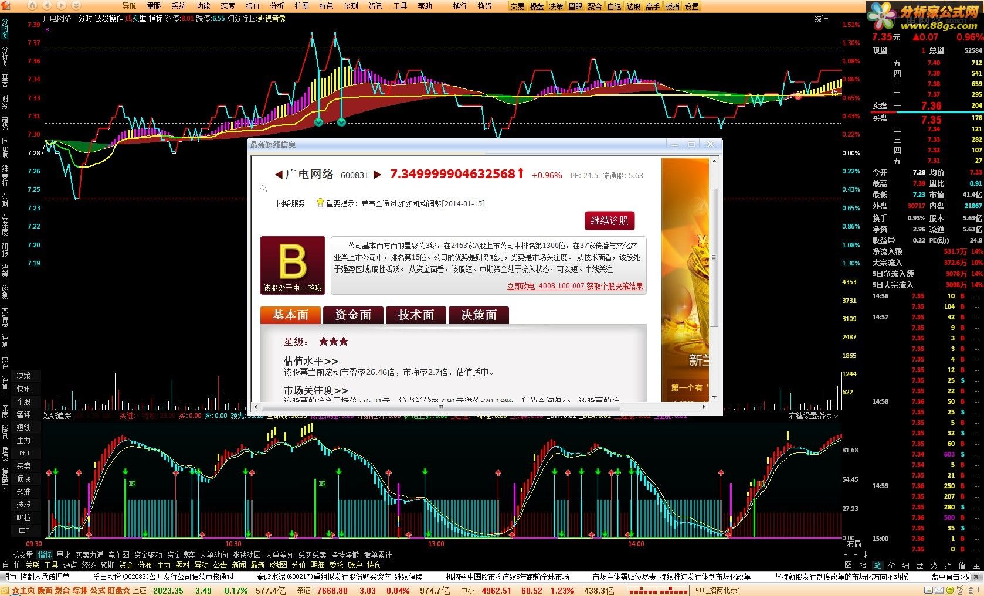The width and height of the screenshot is (984, 596).
Task: Select 波段 in the left indicator list
Action: pos(23,505)
